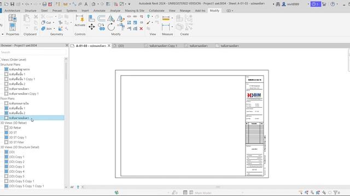Click the Override graphics paintbrush icon
The width and height of the screenshot is (350, 196).
[x=148, y=23]
